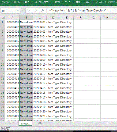
Task: Click the previous sheet navigation arrow
Action: (5, 124)
